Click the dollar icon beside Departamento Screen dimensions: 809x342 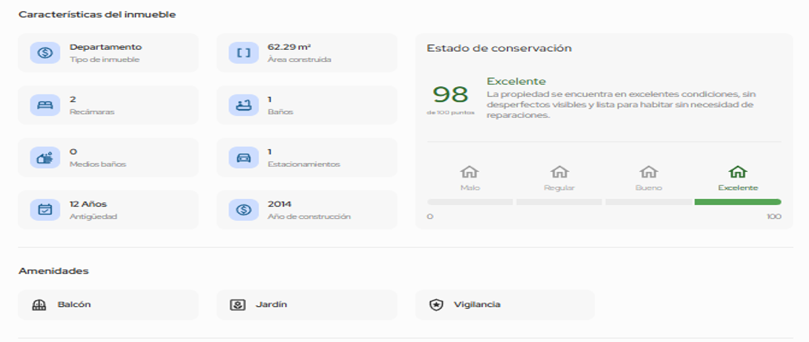(45, 53)
